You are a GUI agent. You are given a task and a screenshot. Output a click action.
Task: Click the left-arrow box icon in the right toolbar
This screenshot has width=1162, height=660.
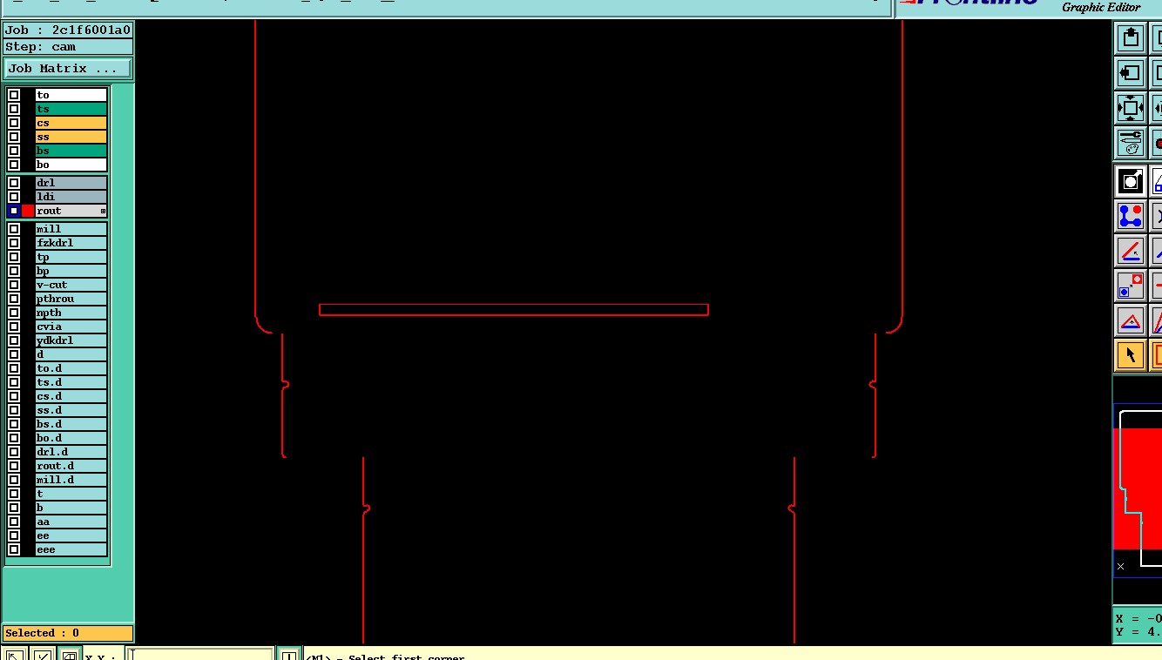tap(1130, 73)
